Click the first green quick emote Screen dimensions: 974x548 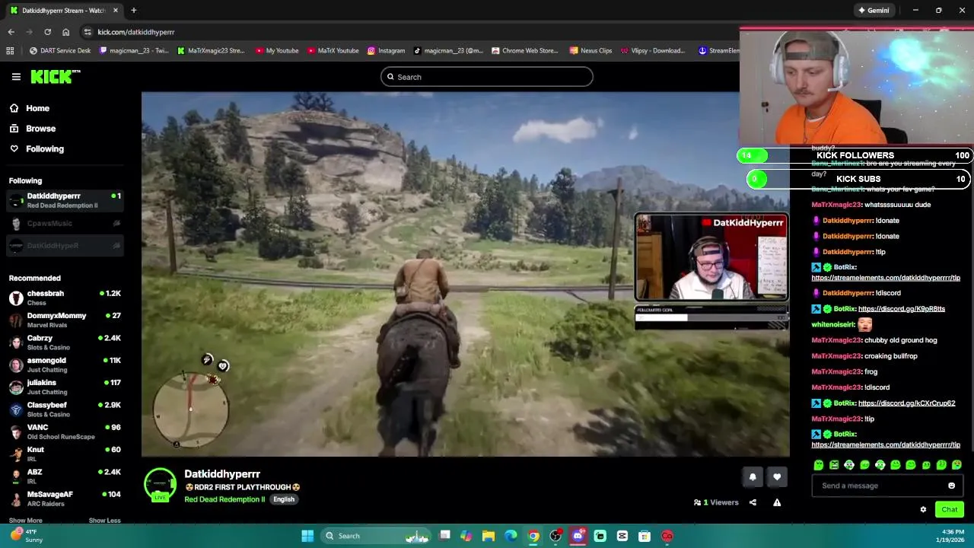coord(819,465)
